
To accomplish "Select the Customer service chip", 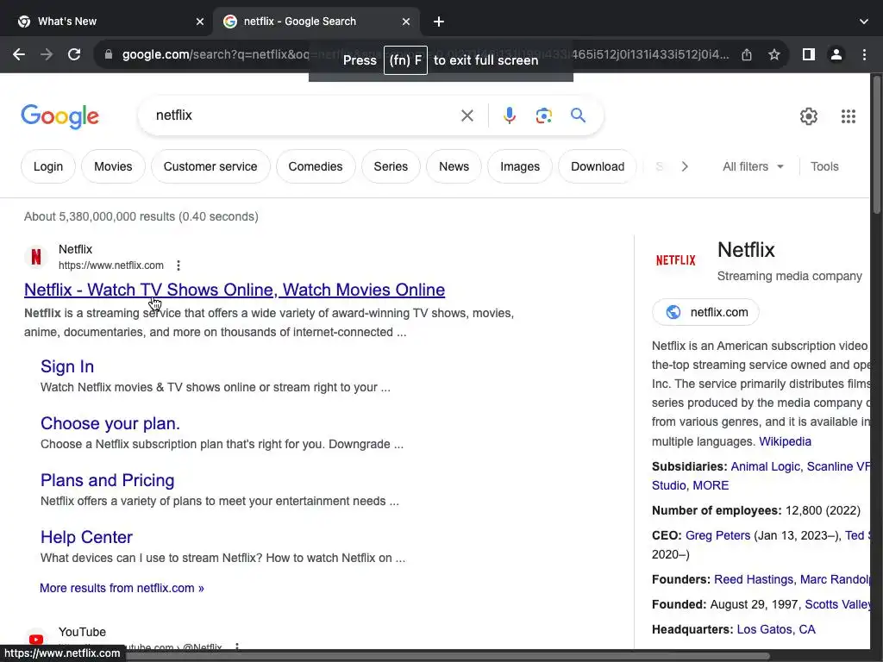I will [x=210, y=166].
